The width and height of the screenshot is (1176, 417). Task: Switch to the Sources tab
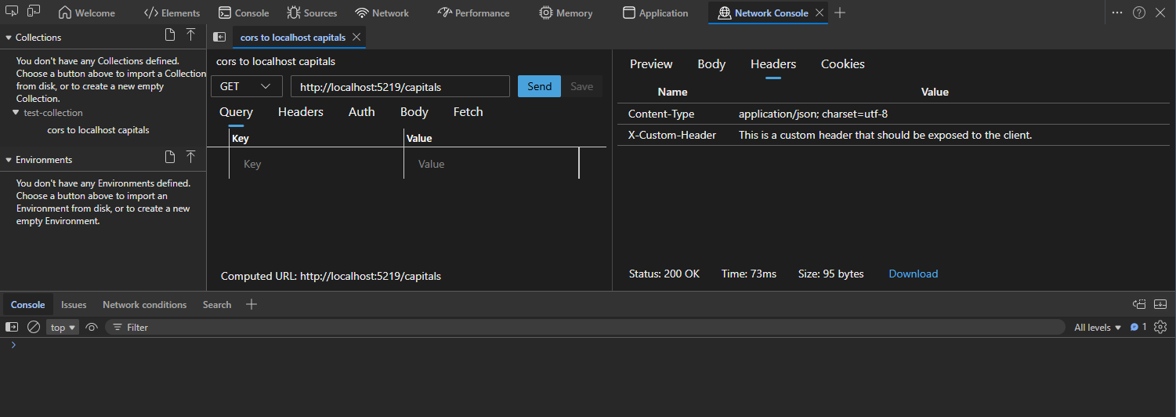[312, 13]
